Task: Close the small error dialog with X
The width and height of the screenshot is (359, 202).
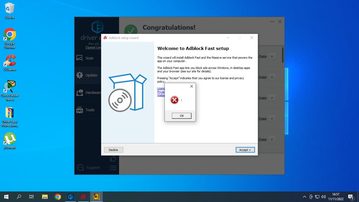Action: pos(191,86)
